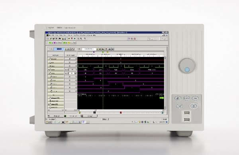Click the waveform horizontal scrollbar thumb
Image resolution: width=239 pixels, height=155 pixels.
pos(95,110)
